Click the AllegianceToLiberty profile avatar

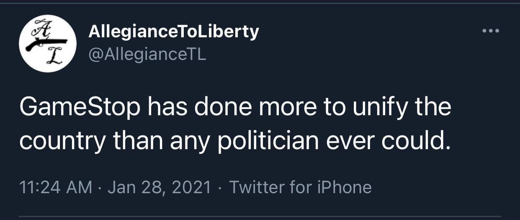[48, 44]
